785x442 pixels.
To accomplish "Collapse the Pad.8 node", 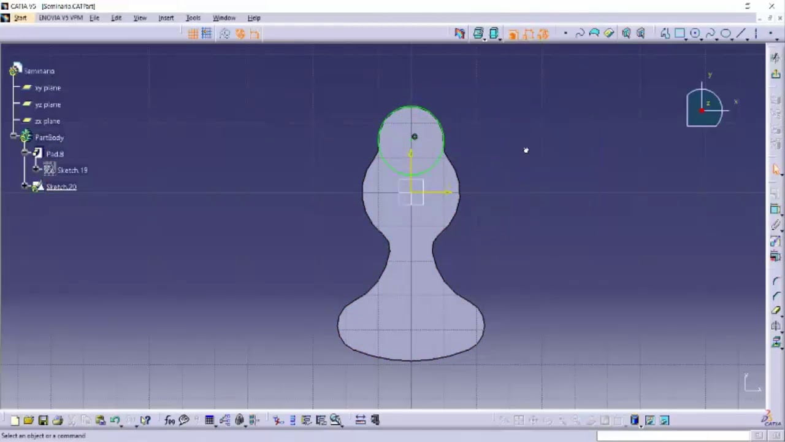I will click(25, 152).
